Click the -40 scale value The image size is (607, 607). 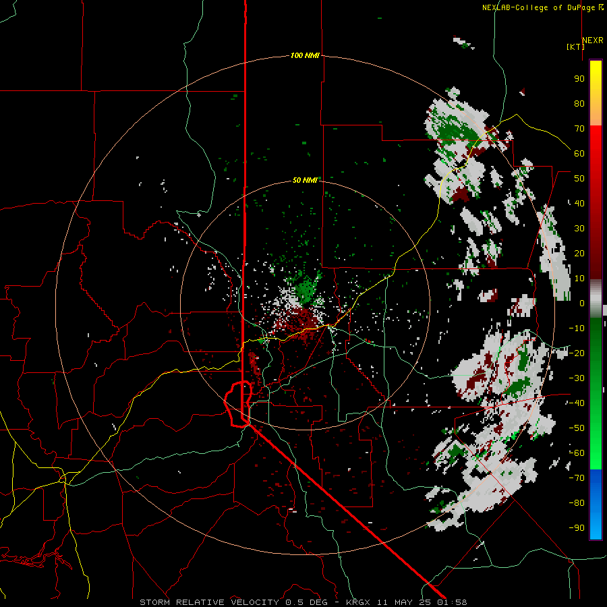[577, 403]
